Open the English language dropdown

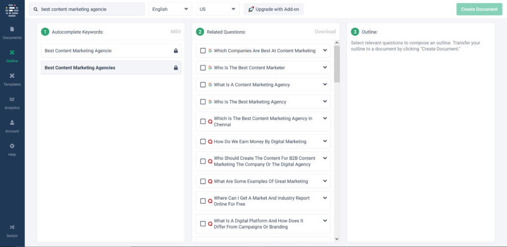coord(170,9)
